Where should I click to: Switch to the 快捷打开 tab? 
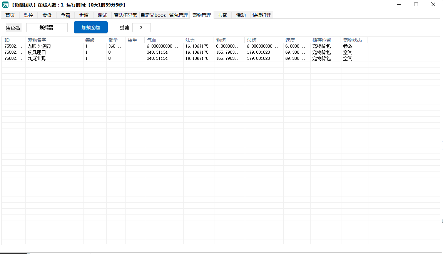pos(262,15)
